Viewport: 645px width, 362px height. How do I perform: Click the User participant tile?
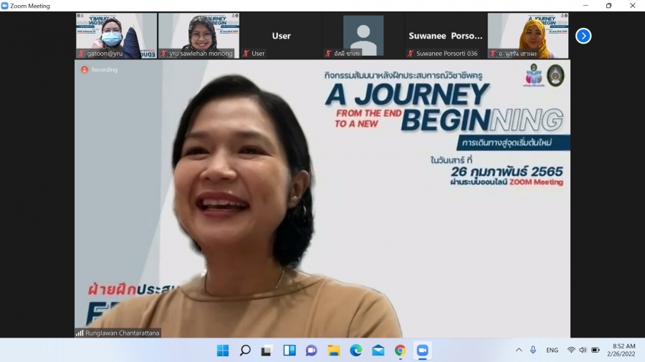[281, 36]
